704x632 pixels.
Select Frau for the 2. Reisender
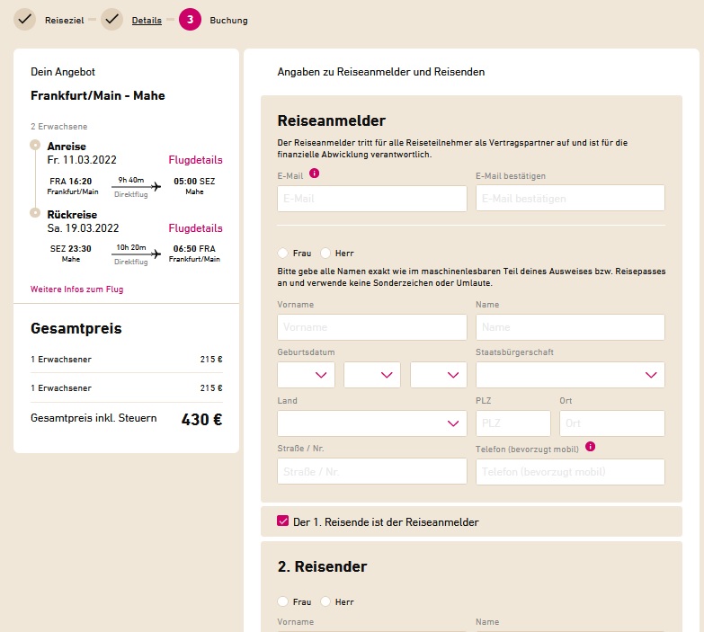pos(282,601)
